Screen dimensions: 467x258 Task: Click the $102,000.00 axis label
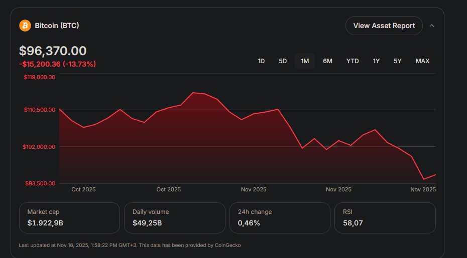click(39, 147)
